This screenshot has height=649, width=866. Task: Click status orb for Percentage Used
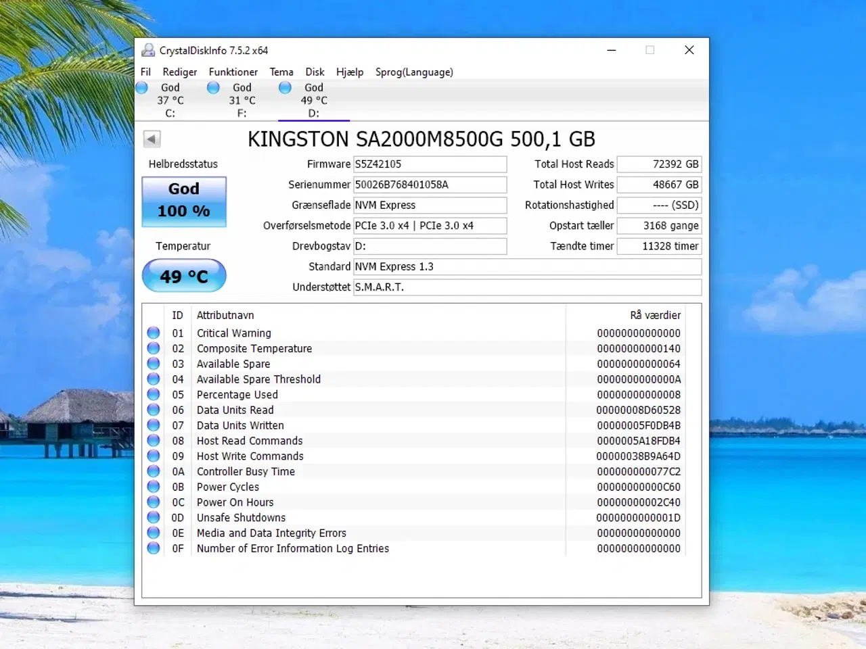pyautogui.click(x=154, y=395)
